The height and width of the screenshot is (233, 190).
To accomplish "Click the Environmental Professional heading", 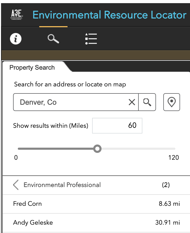I will tap(62, 185).
